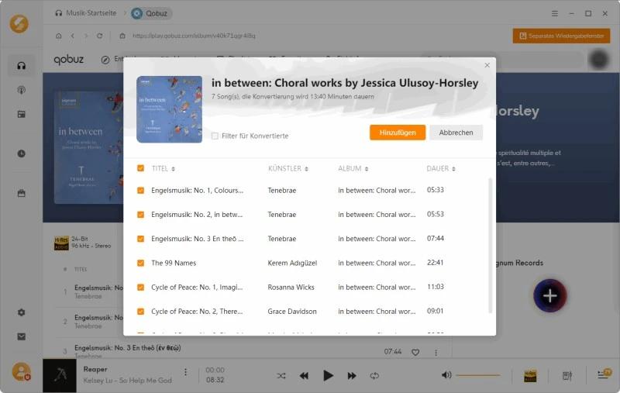Image resolution: width=620 pixels, height=393 pixels.
Task: Click the album cover in the dialog
Action: tap(169, 109)
